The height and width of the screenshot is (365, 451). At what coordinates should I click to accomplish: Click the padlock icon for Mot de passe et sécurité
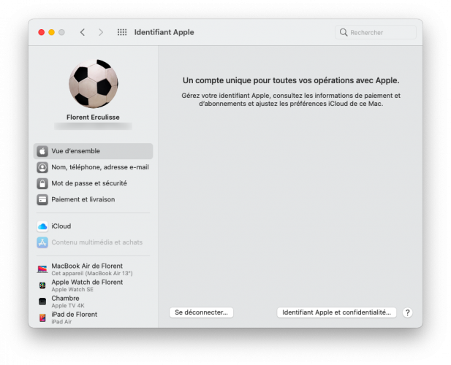coord(42,183)
